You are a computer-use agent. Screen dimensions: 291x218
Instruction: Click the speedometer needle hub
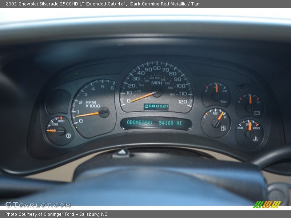coord(158,93)
